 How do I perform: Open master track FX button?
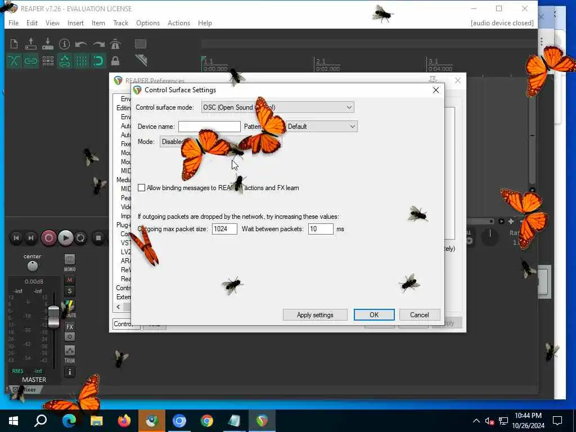point(69,327)
